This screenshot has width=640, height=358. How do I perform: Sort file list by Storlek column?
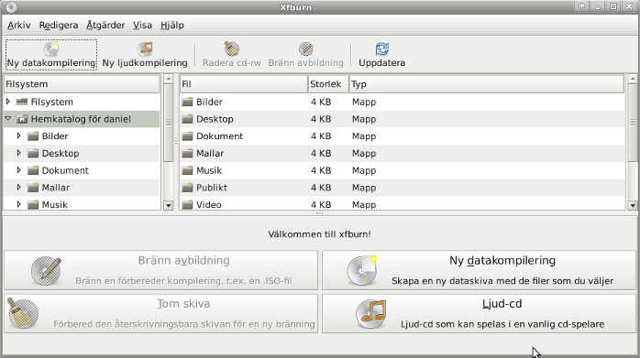(328, 84)
